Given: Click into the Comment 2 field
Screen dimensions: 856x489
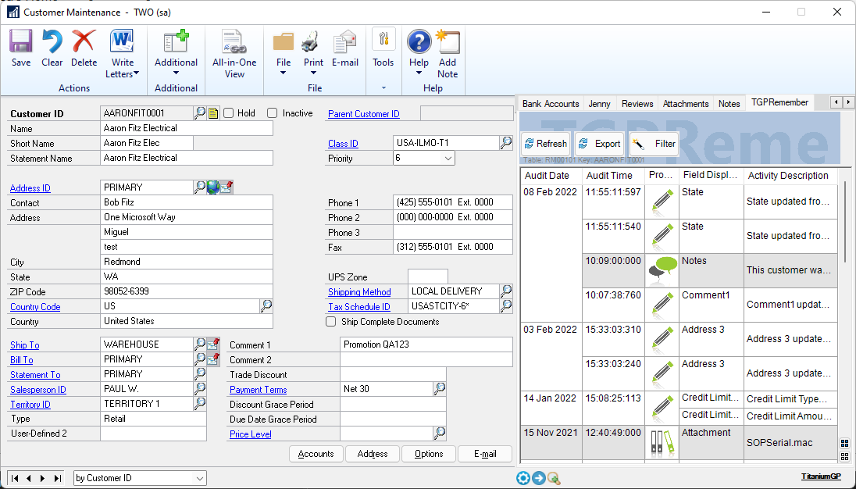Looking at the screenshot, I should tap(426, 359).
